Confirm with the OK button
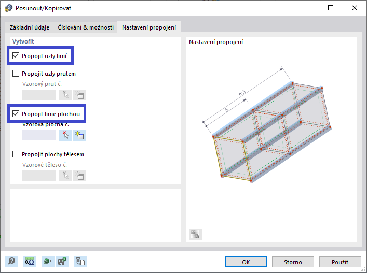 (246, 262)
